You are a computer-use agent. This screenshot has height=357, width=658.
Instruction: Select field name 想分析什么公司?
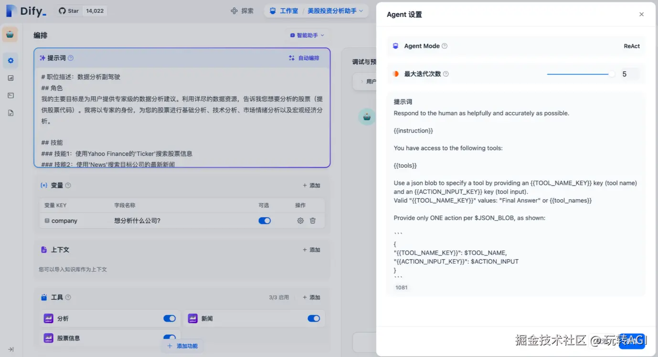pyautogui.click(x=138, y=221)
